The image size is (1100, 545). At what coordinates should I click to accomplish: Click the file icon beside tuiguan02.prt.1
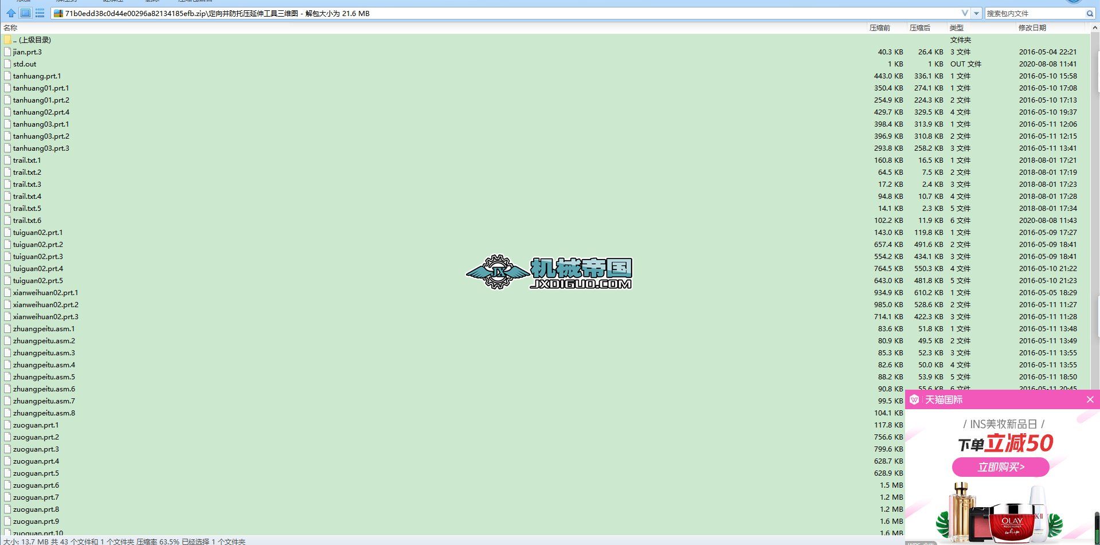point(7,232)
